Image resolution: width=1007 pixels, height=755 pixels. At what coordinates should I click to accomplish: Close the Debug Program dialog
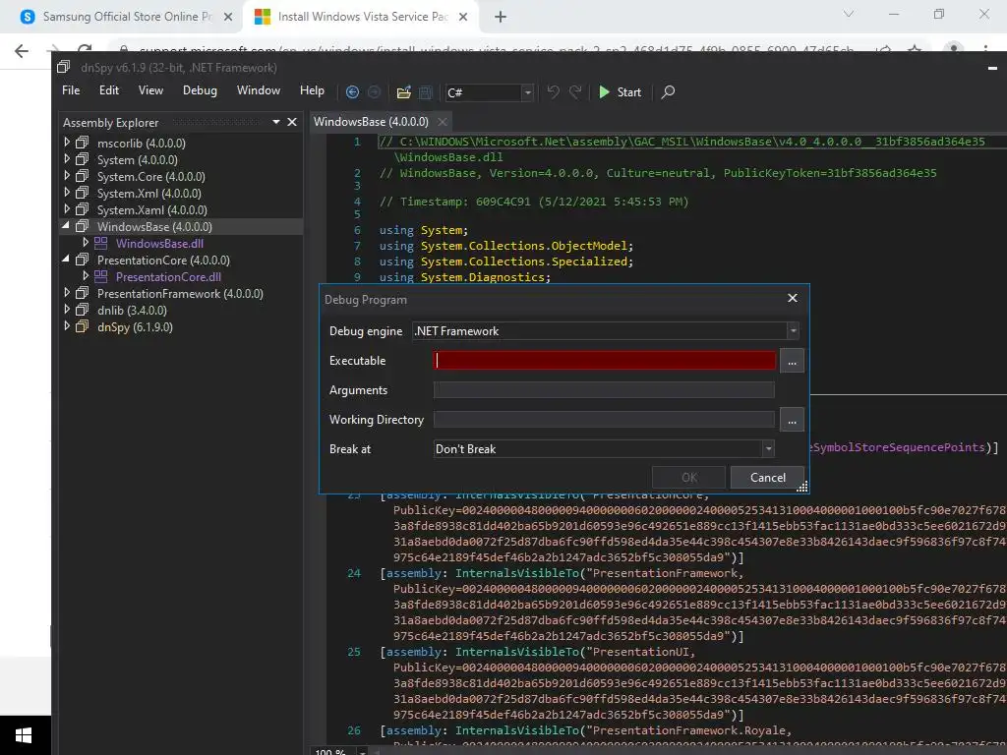[793, 298]
